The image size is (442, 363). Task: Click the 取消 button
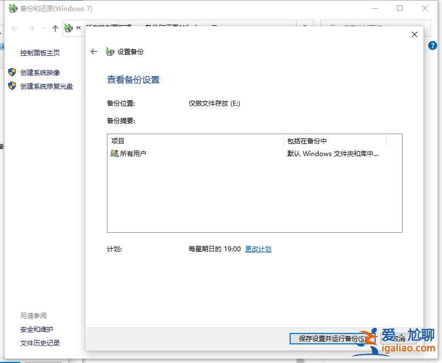coord(399,338)
